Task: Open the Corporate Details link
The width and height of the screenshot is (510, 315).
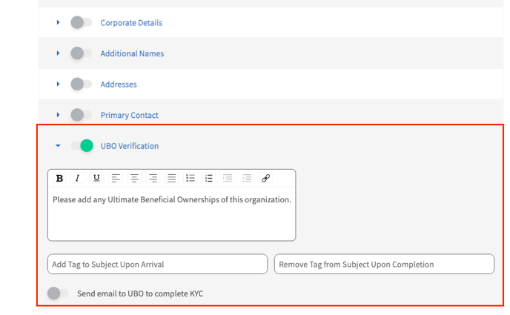Action: pos(131,23)
